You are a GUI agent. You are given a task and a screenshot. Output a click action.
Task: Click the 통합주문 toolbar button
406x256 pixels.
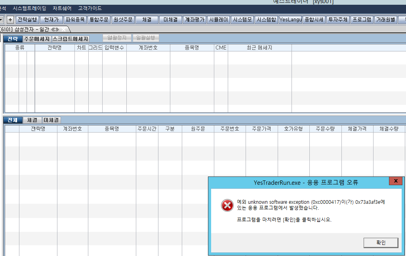99,19
